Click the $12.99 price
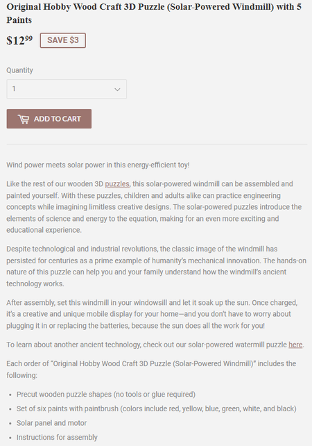The width and height of the screenshot is (312, 446). point(19,40)
